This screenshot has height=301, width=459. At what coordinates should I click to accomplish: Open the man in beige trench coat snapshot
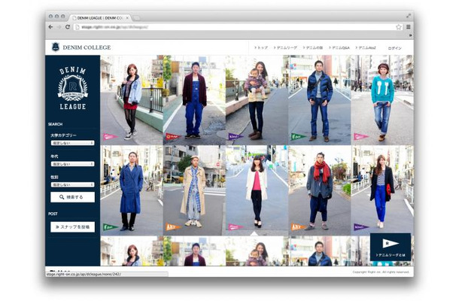[194, 190]
